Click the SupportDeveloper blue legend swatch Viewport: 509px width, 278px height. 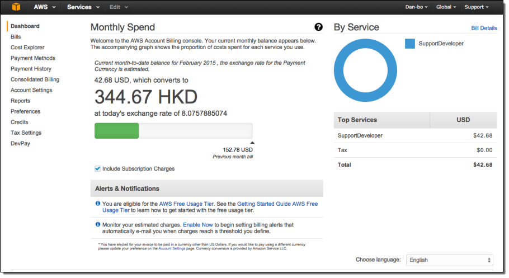pyautogui.click(x=409, y=44)
